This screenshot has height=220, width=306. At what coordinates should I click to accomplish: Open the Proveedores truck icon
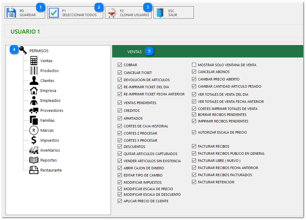[x=34, y=111]
